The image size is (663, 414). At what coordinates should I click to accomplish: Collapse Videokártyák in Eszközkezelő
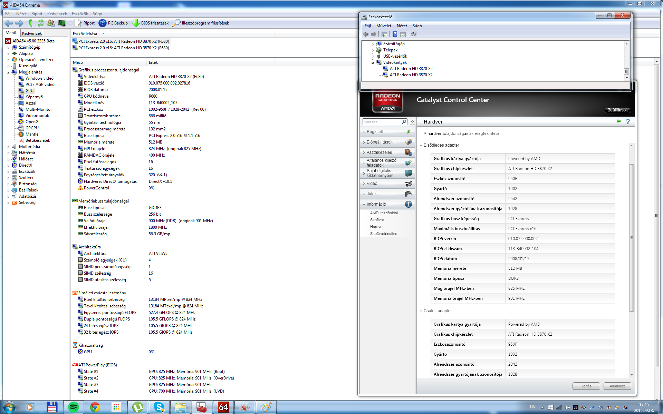pyautogui.click(x=373, y=63)
